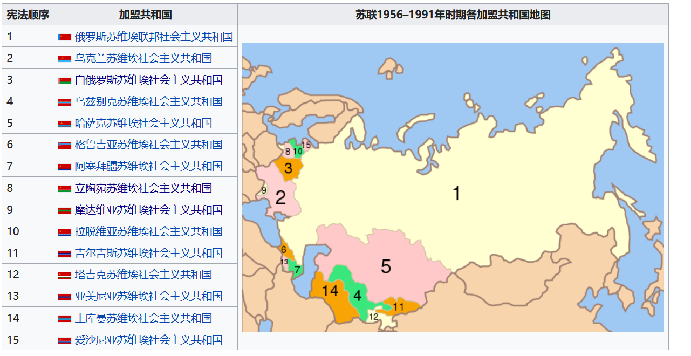Open the 俄罗斯苏维埃联邦社会主义共和国 link
The width and height of the screenshot is (691, 356).
pos(154,37)
